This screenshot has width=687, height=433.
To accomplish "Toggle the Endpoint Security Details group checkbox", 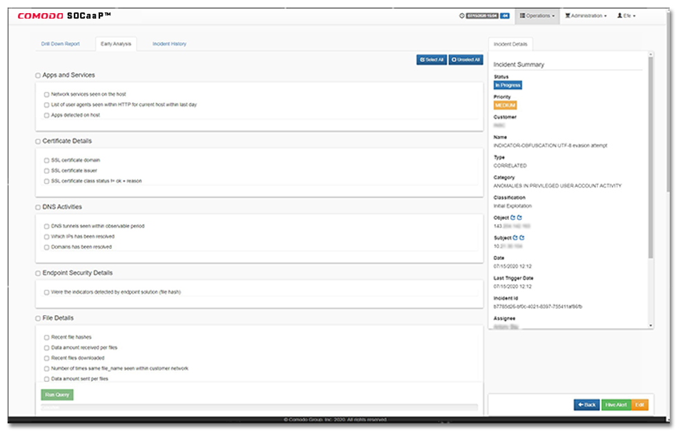I will (x=38, y=273).
